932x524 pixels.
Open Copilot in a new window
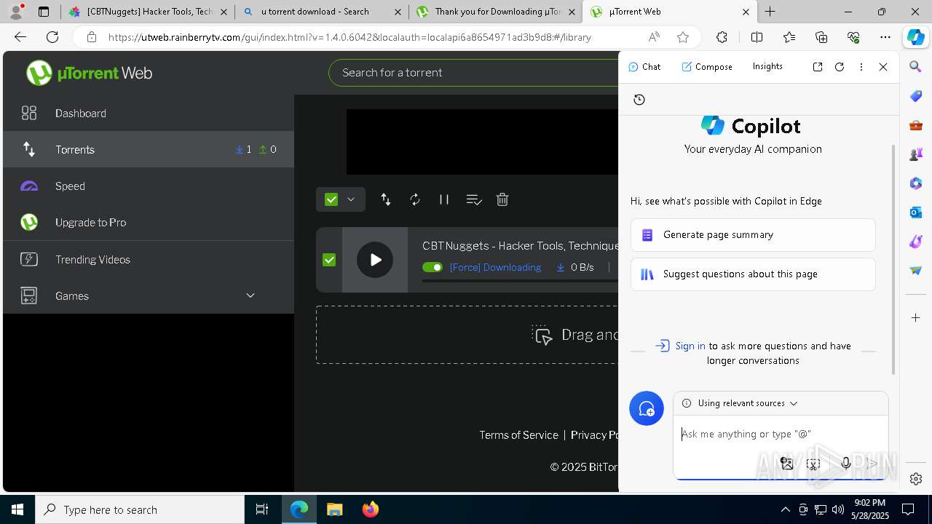point(818,66)
